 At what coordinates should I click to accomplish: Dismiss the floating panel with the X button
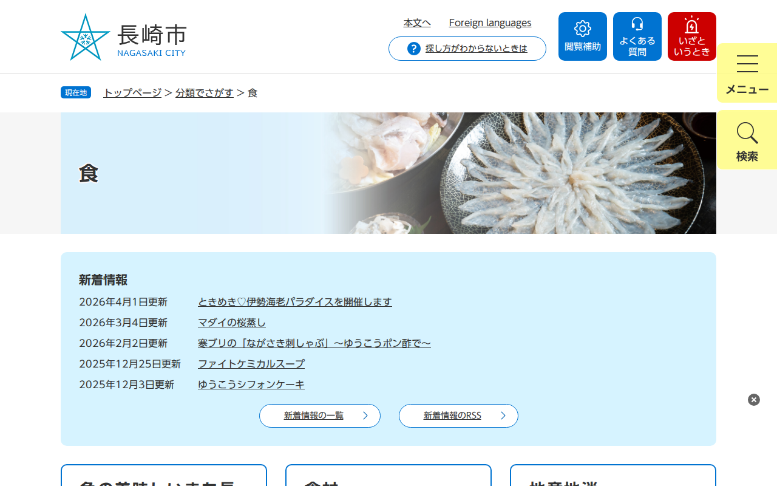pos(754,400)
